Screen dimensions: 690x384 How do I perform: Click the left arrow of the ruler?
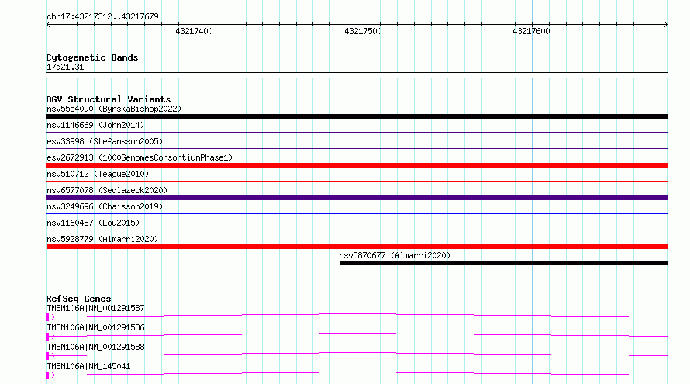[x=48, y=25]
